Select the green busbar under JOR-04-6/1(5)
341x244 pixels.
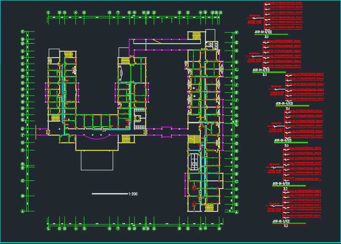[271, 34]
